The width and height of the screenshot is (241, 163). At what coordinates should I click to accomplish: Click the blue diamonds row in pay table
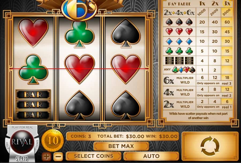198,41
